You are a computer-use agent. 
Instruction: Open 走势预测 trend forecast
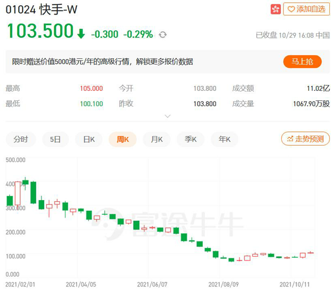pyautogui.click(x=305, y=139)
